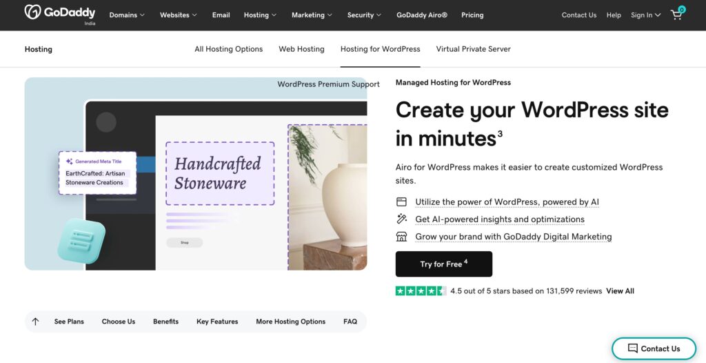Viewport: 706px width, 363px height.
Task: Click the Trustpilot star rating
Action: pyautogui.click(x=421, y=291)
